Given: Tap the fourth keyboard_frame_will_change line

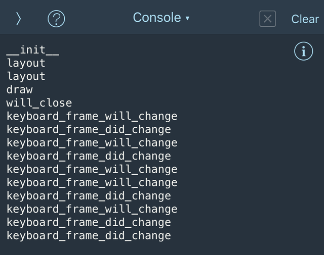Looking at the screenshot, I should [92, 182].
